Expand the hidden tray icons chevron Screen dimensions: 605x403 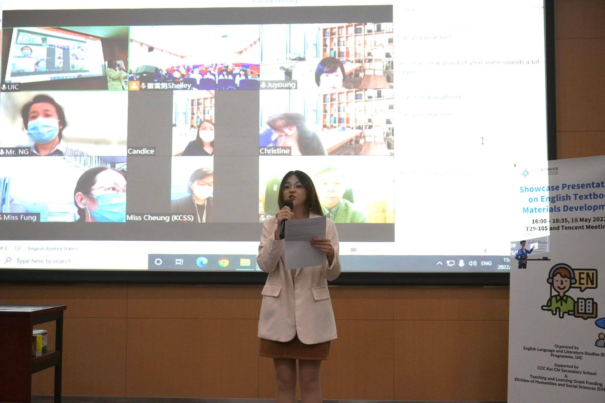440,263
